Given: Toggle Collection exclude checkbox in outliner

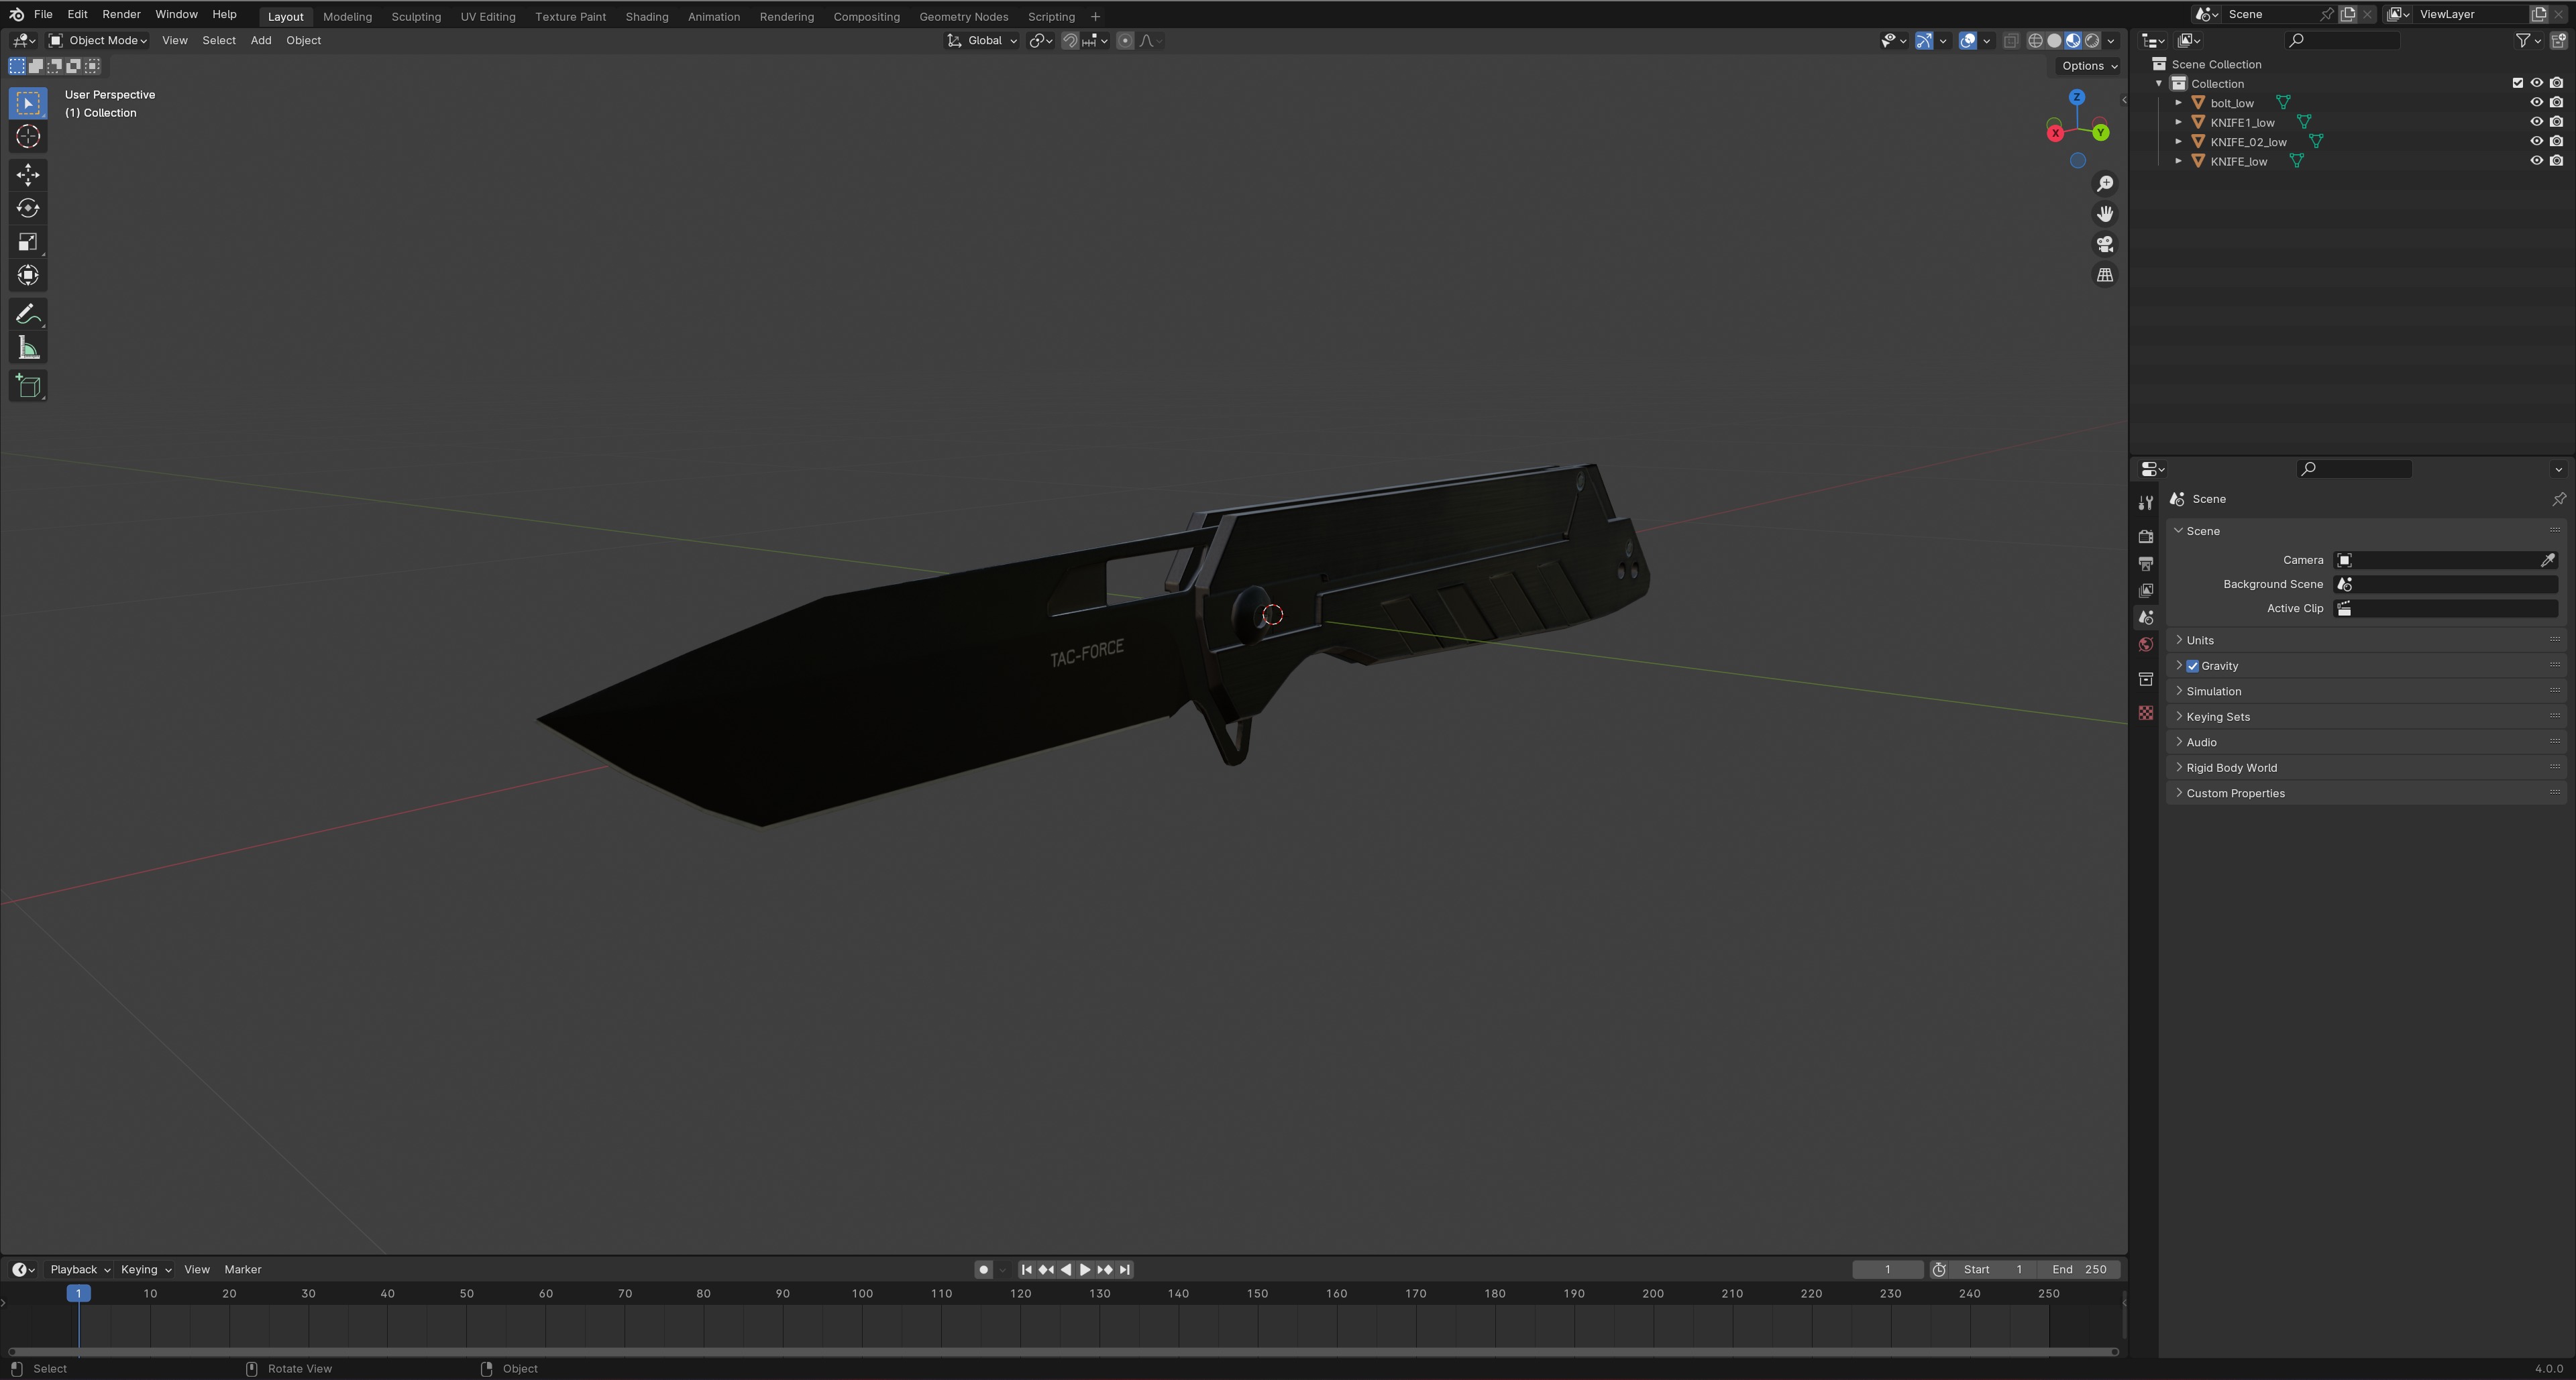Looking at the screenshot, I should (x=2518, y=83).
